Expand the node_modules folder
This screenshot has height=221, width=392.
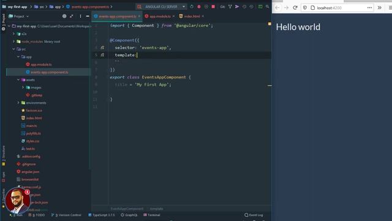(x=13, y=41)
